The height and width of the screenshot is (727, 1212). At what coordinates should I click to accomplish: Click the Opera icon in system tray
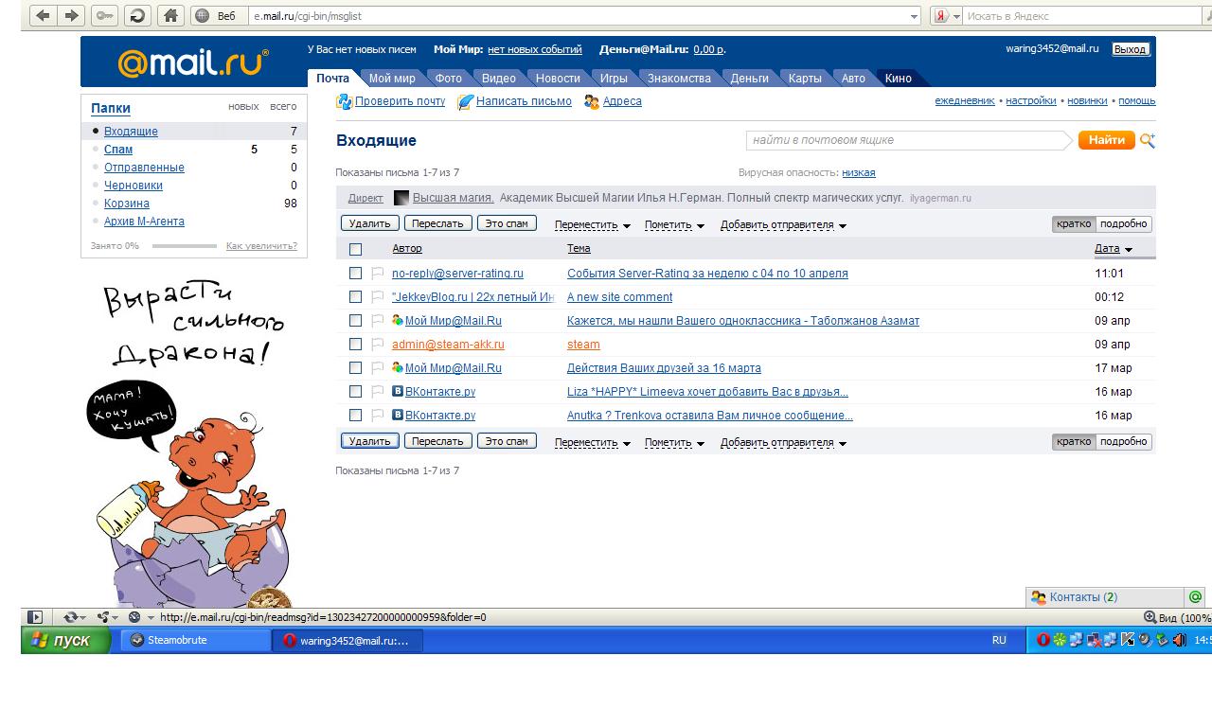1043,641
